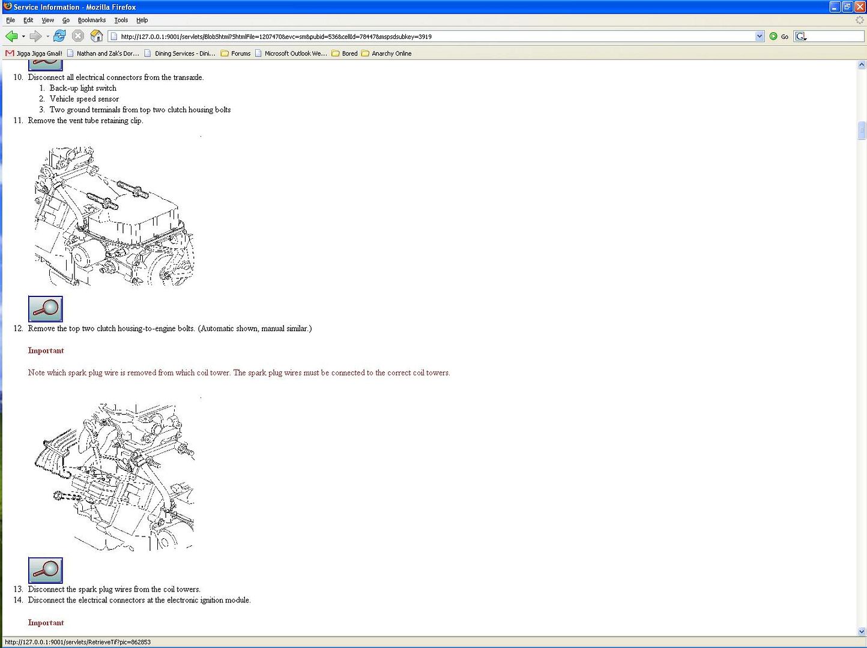
Task: Expand the Back button history dropdown
Action: (23, 37)
